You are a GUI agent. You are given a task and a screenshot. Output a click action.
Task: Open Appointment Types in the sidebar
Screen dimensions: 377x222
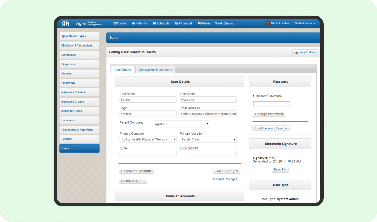pos(79,36)
